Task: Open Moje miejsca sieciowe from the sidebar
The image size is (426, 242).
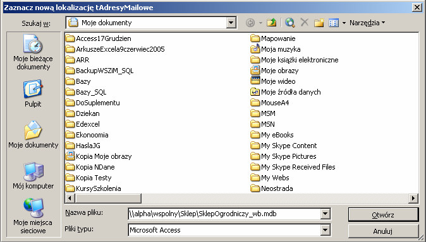Action: pos(33,216)
